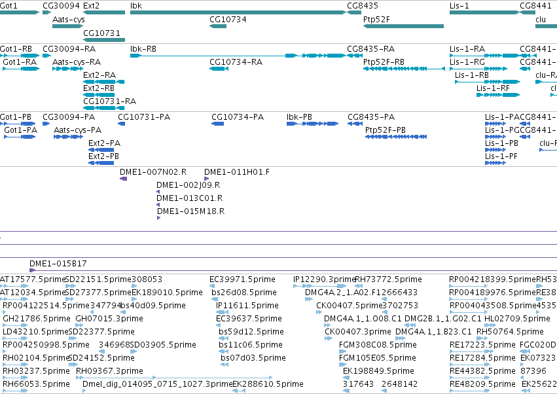Viewport: 557px width, 394px height.
Task: Select the DME1-011H01.F feature label
Action: (x=237, y=172)
